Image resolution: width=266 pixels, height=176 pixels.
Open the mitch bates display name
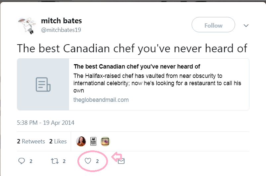pos(61,21)
